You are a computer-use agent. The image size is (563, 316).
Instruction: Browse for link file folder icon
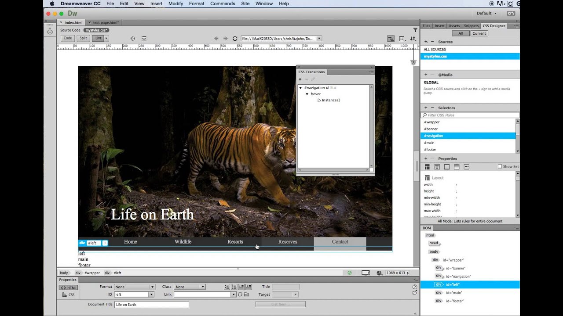tap(247, 294)
